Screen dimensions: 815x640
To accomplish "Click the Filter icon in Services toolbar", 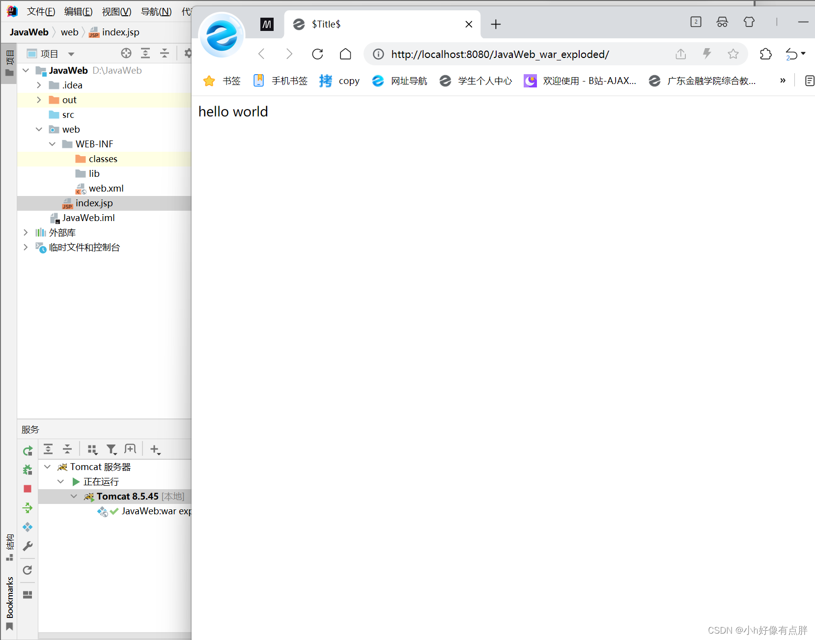I will [x=112, y=449].
